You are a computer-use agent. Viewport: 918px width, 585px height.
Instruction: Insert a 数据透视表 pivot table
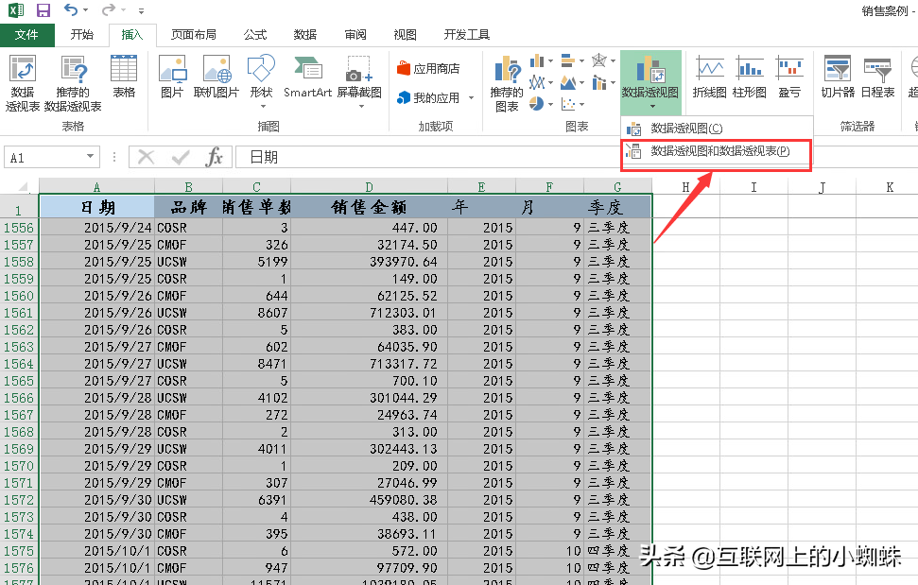tap(23, 84)
